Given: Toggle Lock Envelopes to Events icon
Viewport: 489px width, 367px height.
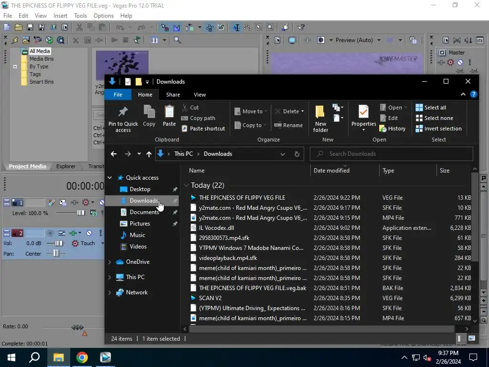Looking at the screenshot, I should click(210, 27).
